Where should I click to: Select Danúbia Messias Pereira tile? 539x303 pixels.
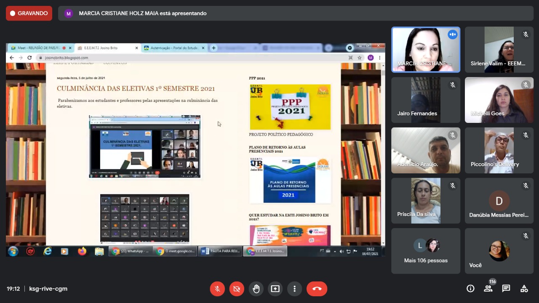pyautogui.click(x=499, y=201)
